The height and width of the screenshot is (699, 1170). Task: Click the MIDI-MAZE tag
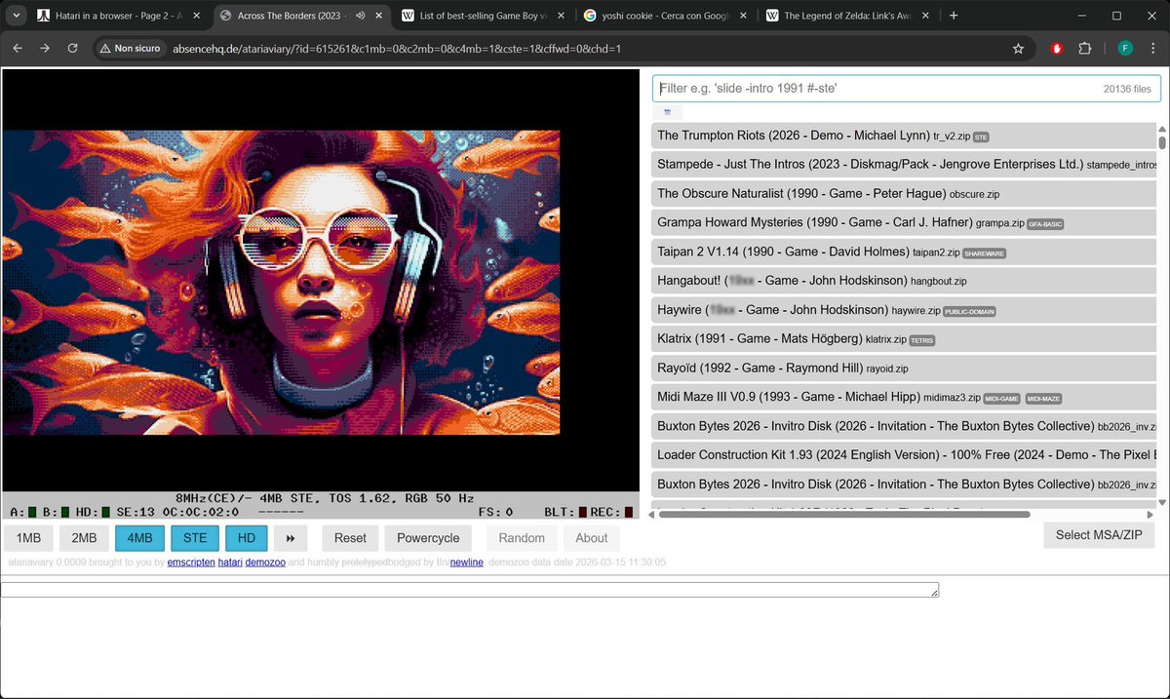point(1043,399)
